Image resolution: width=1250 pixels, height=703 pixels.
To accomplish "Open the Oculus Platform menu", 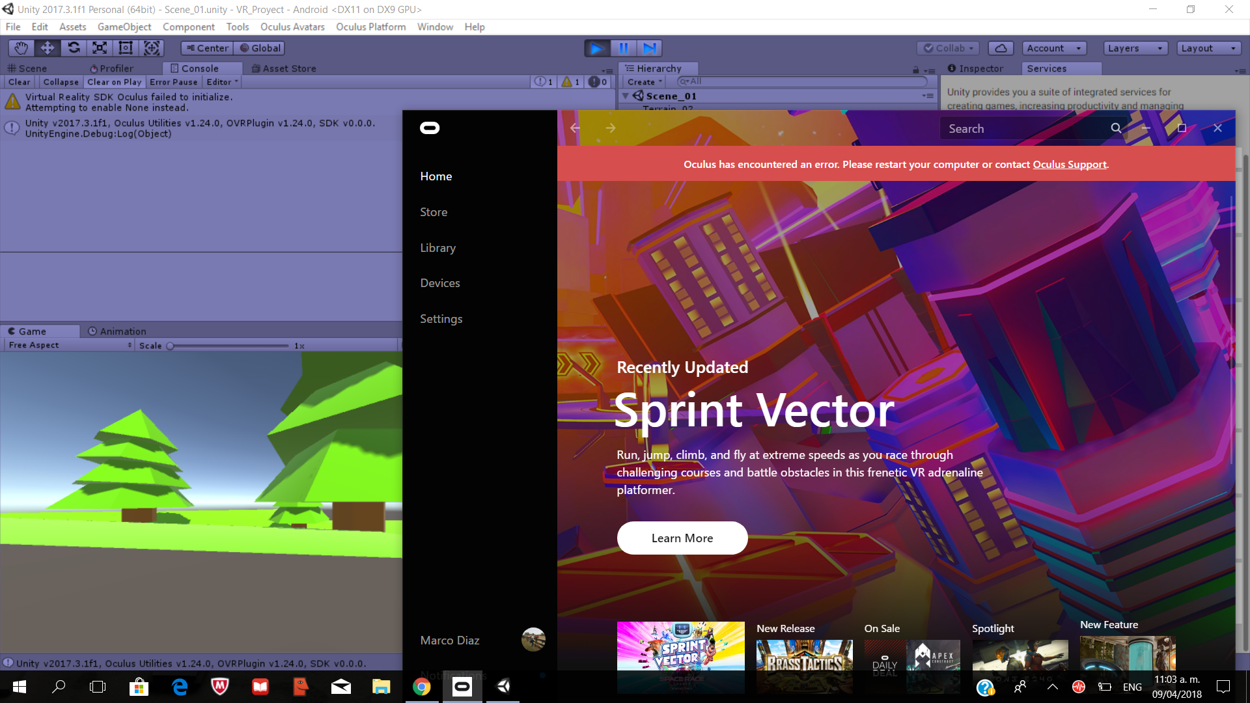I will click(x=370, y=27).
